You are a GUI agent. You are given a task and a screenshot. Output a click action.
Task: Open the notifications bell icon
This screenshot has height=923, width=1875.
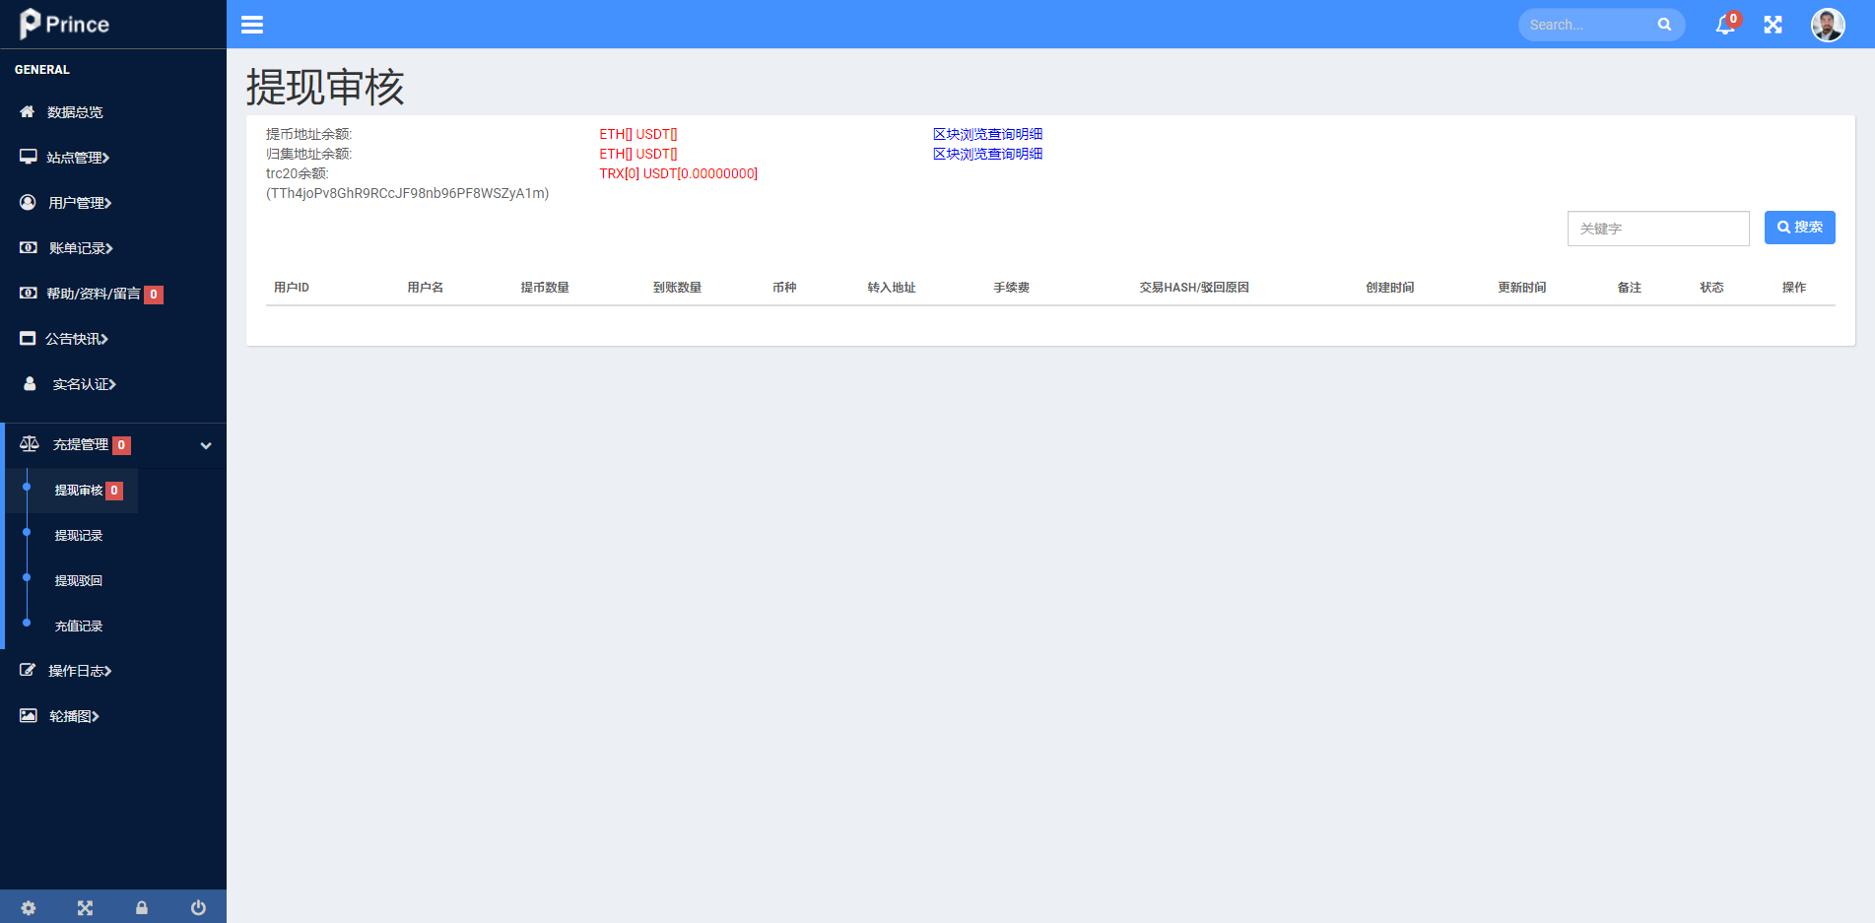tap(1724, 25)
